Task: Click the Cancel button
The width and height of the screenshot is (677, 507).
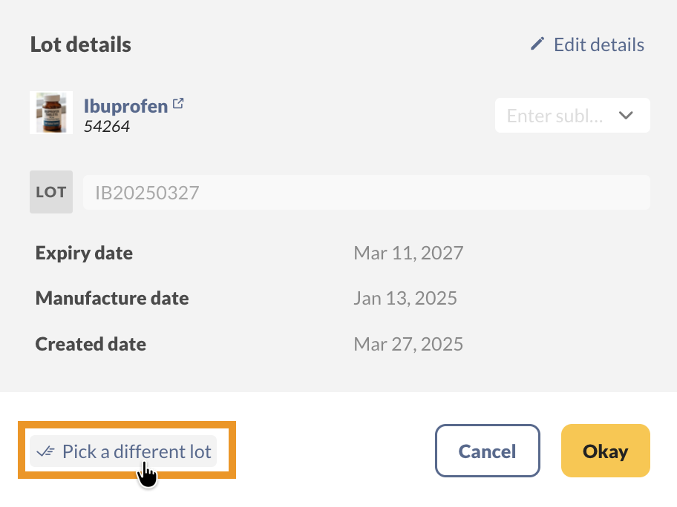Action: click(487, 451)
